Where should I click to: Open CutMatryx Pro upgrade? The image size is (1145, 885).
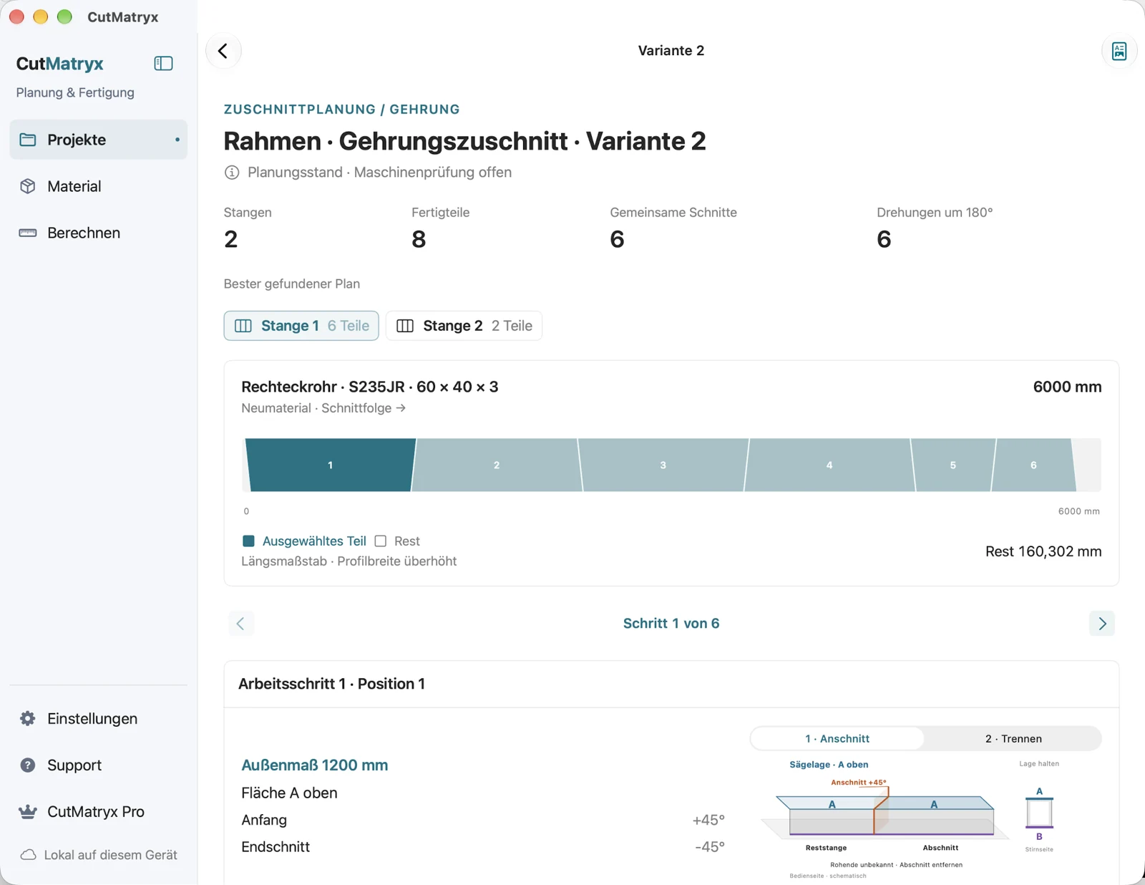(99, 811)
